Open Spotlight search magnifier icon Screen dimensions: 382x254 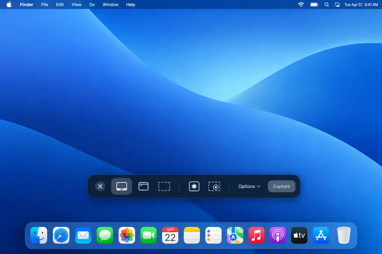(x=327, y=5)
